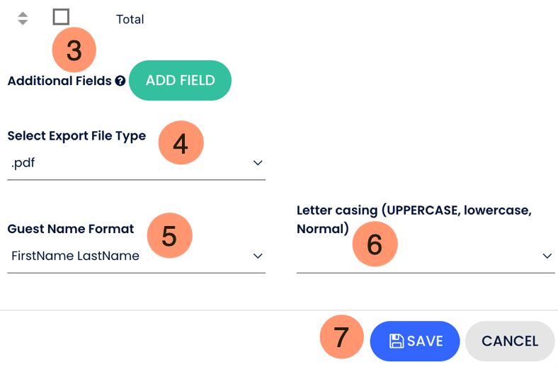Viewport: 558px width, 367px height.
Task: Open the Guest Name Format dropdown showing FirstName LastName
Action: point(127,256)
